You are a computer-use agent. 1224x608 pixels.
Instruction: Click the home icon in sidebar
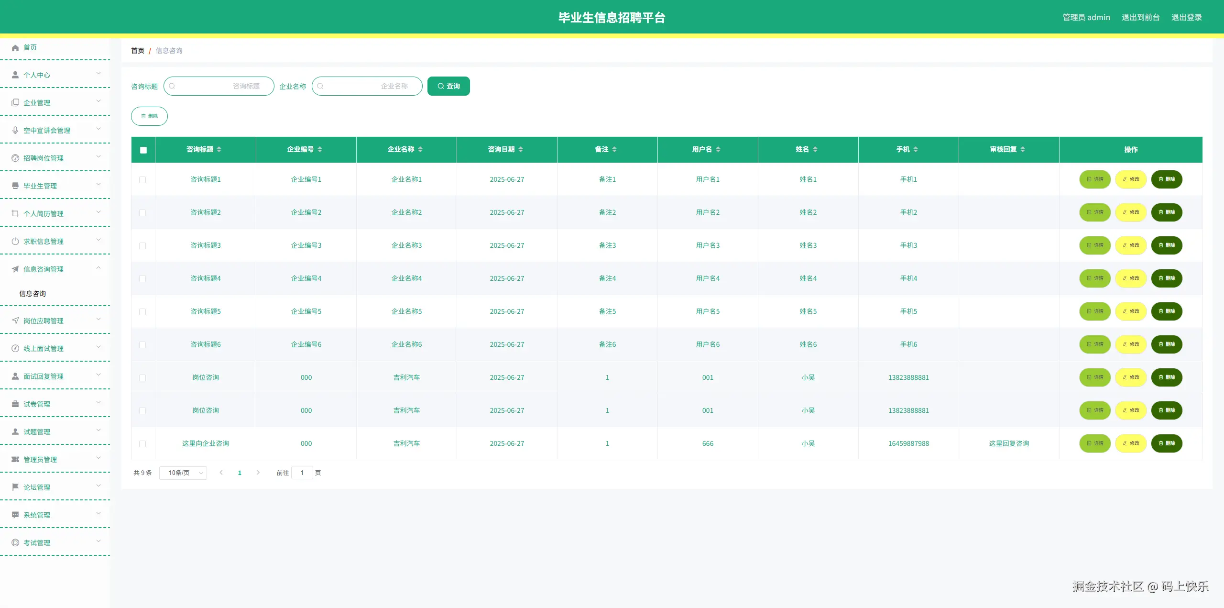pos(15,48)
